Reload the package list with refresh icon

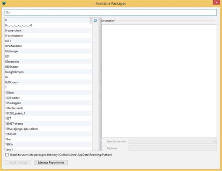click(x=95, y=21)
